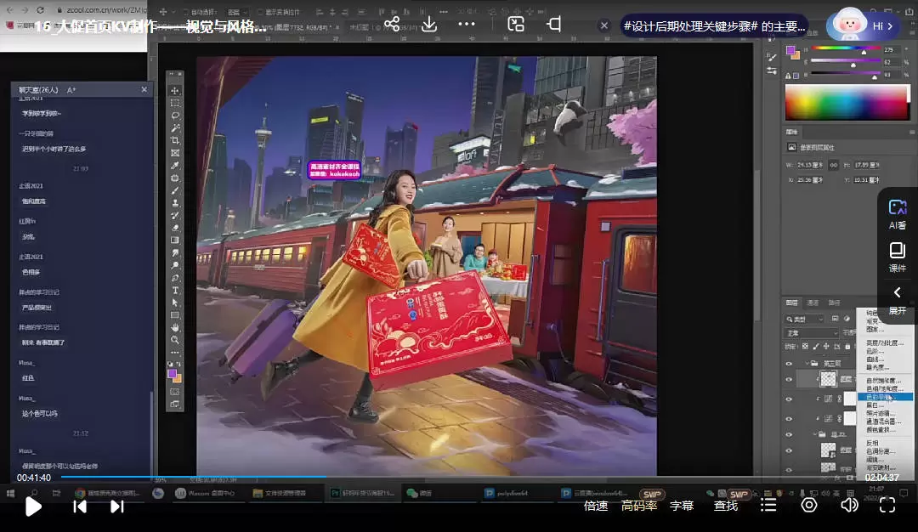The width and height of the screenshot is (918, 532).
Task: Select the Magic Wand tool
Action: 175,127
